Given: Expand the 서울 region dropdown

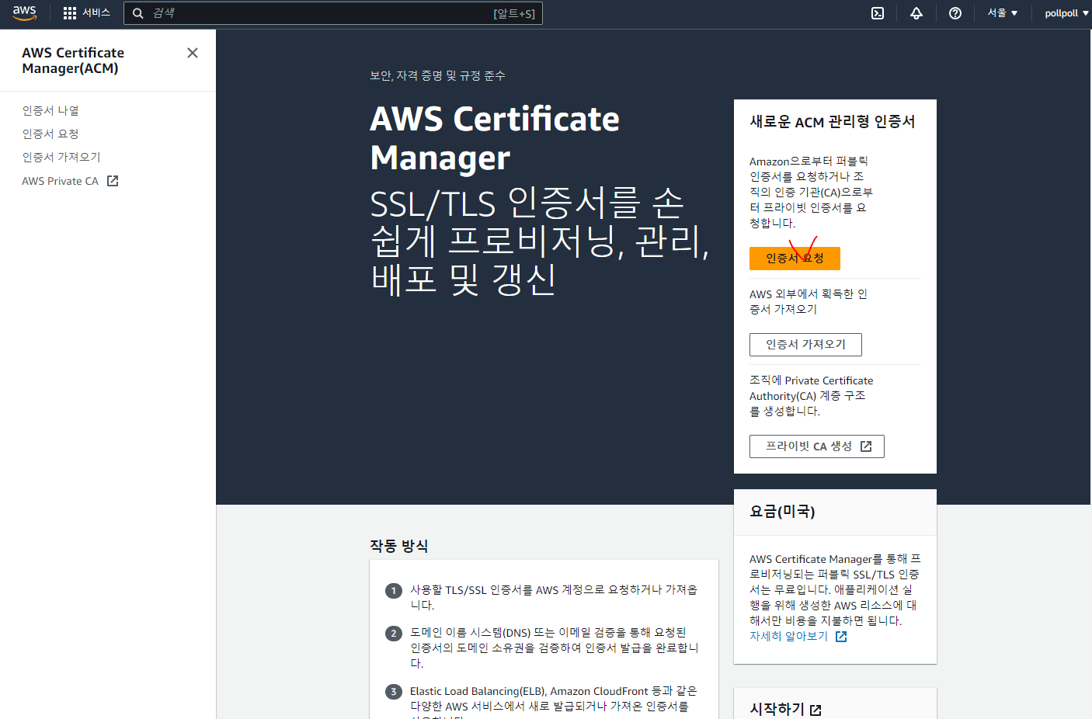Looking at the screenshot, I should 1003,13.
